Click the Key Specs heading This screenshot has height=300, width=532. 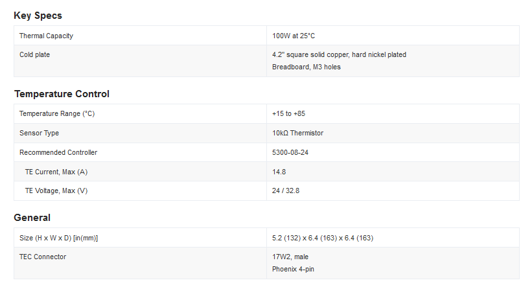click(38, 16)
